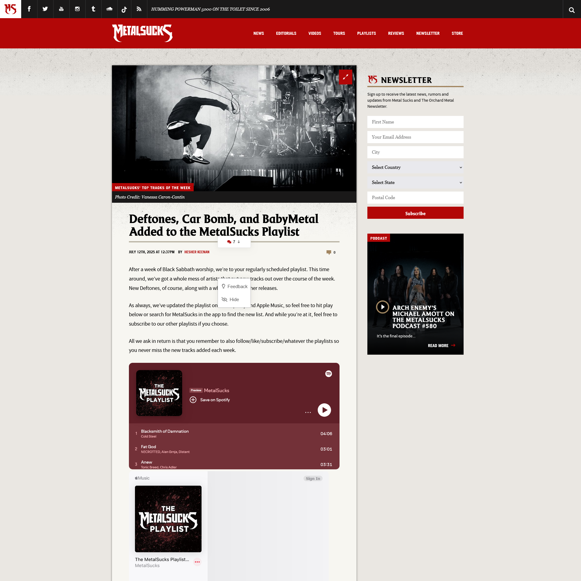
Task: Open the SoundCloud icon in top bar
Action: click(109, 9)
